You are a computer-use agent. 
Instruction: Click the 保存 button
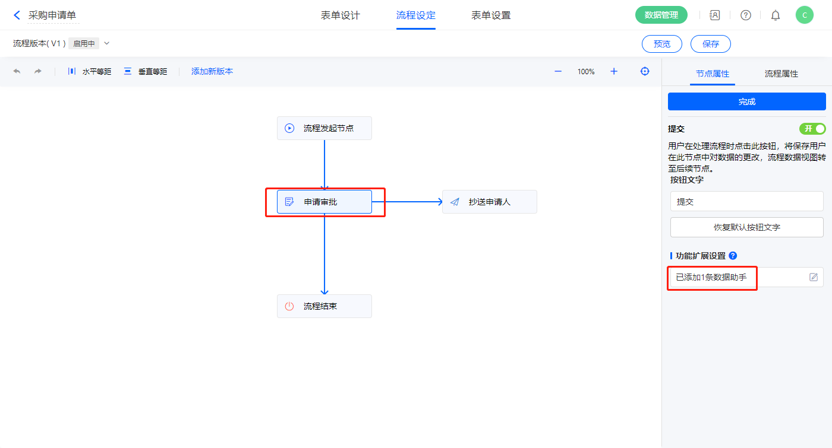[x=710, y=44]
